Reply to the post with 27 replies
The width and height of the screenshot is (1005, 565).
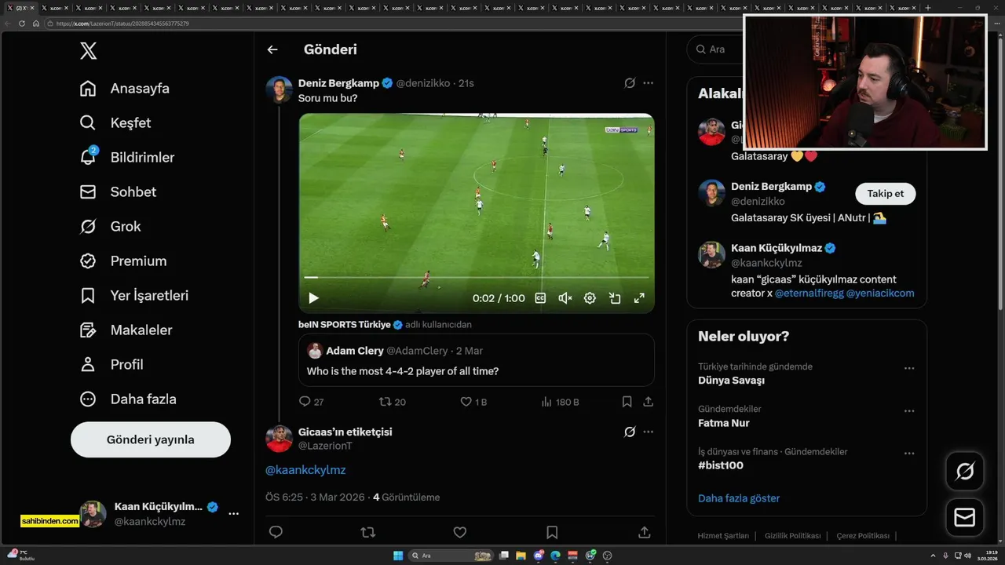312,402
